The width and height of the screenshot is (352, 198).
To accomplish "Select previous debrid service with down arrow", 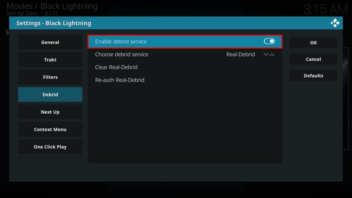I will [x=266, y=55].
